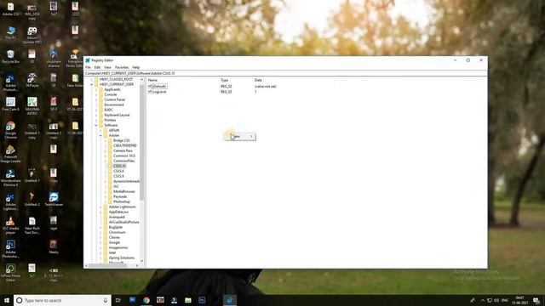Select the CommonFiles key
The image size is (545, 306).
pos(123,161)
